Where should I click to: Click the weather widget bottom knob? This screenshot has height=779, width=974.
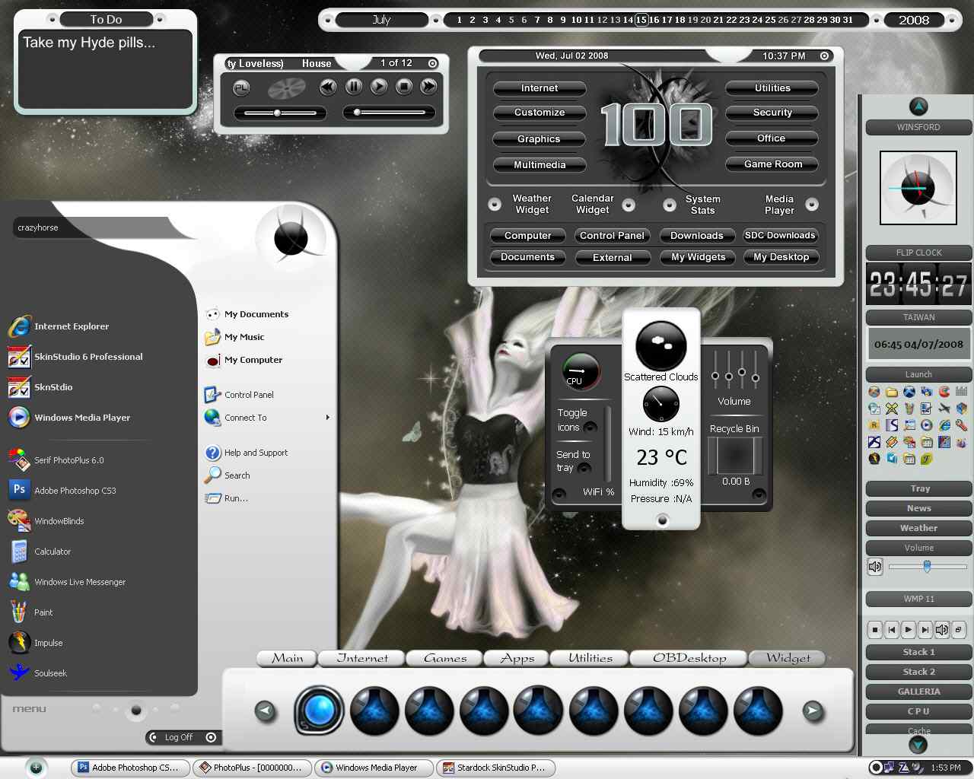click(x=662, y=520)
